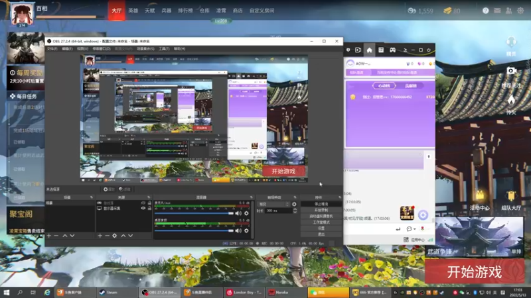Open the emoji dropdown in chat input bar
The height and width of the screenshot is (298, 531).
411,229
